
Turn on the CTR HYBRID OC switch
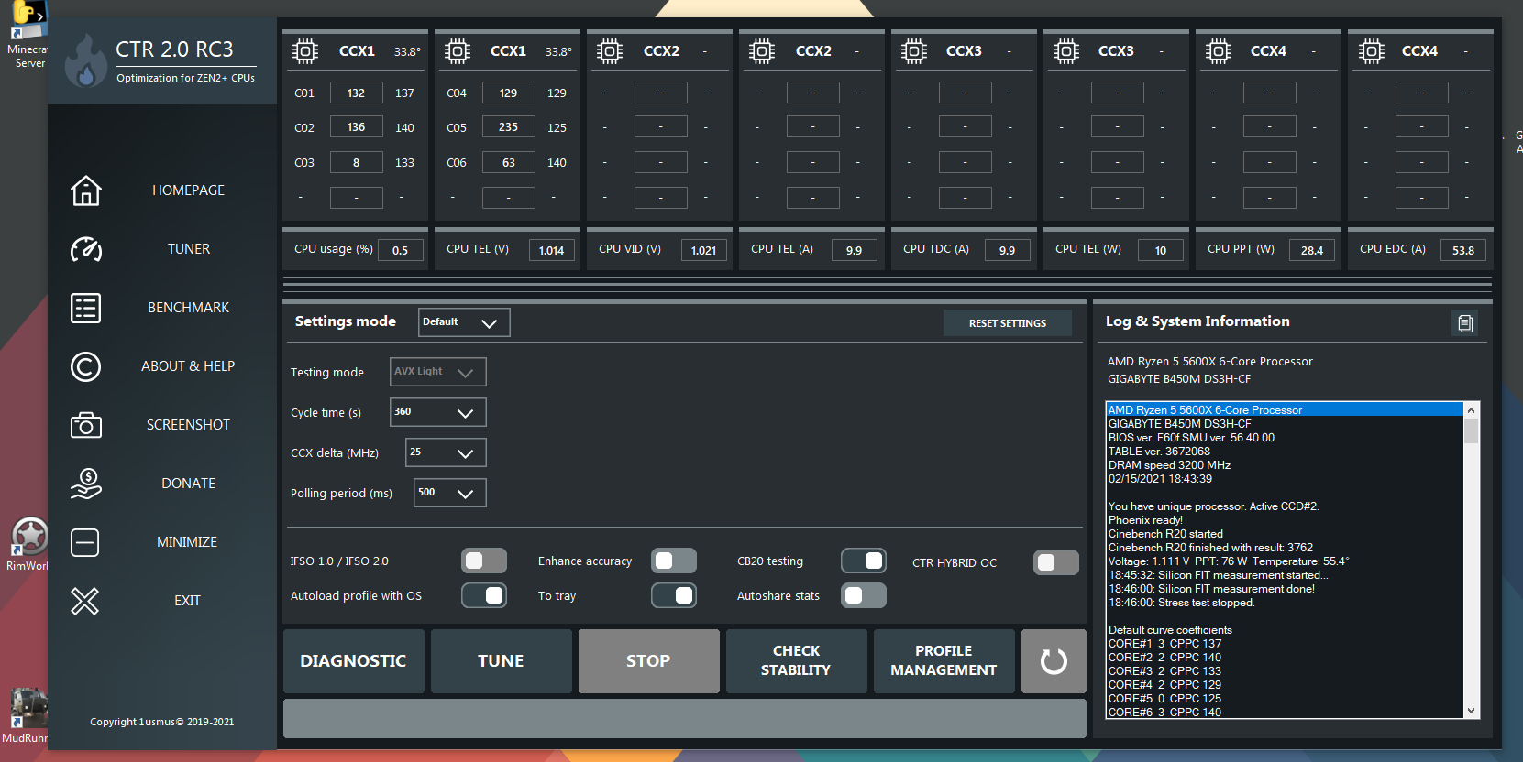pyautogui.click(x=1056, y=562)
